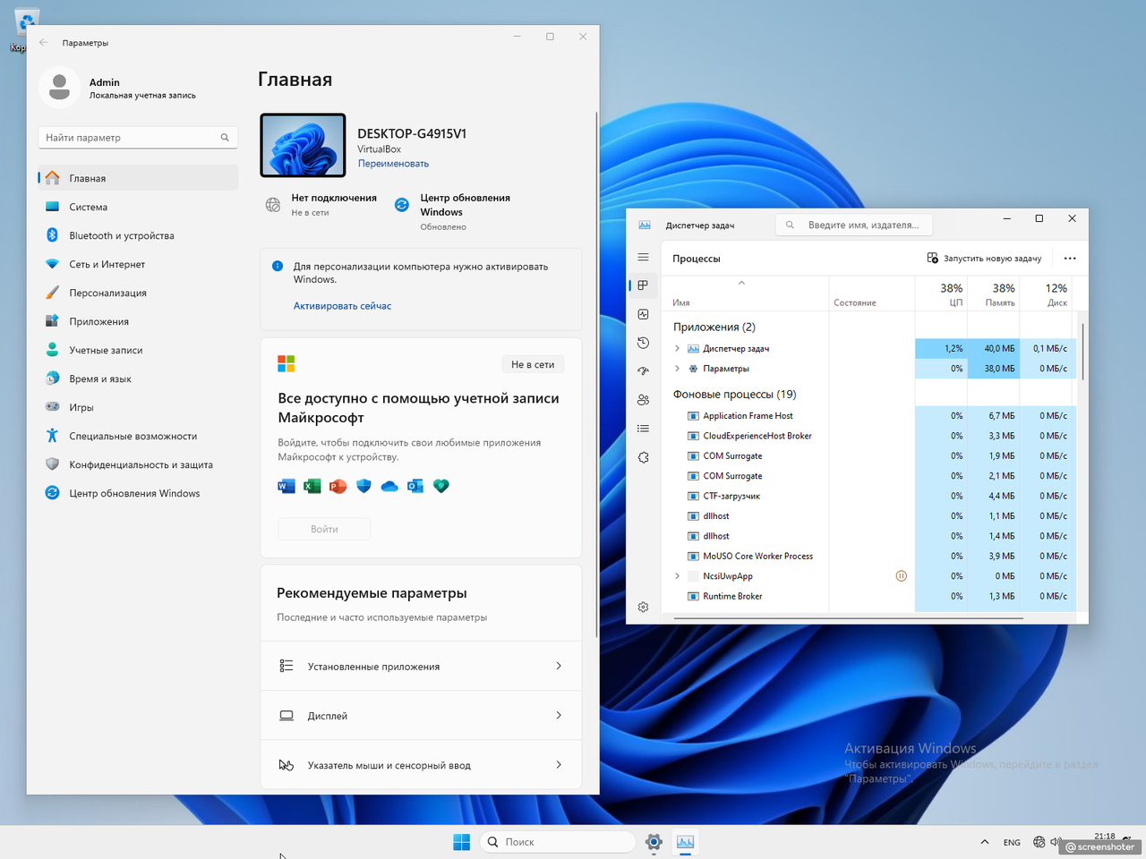Open the App history icon in Task Manager
This screenshot has width=1146, height=859.
tap(643, 343)
